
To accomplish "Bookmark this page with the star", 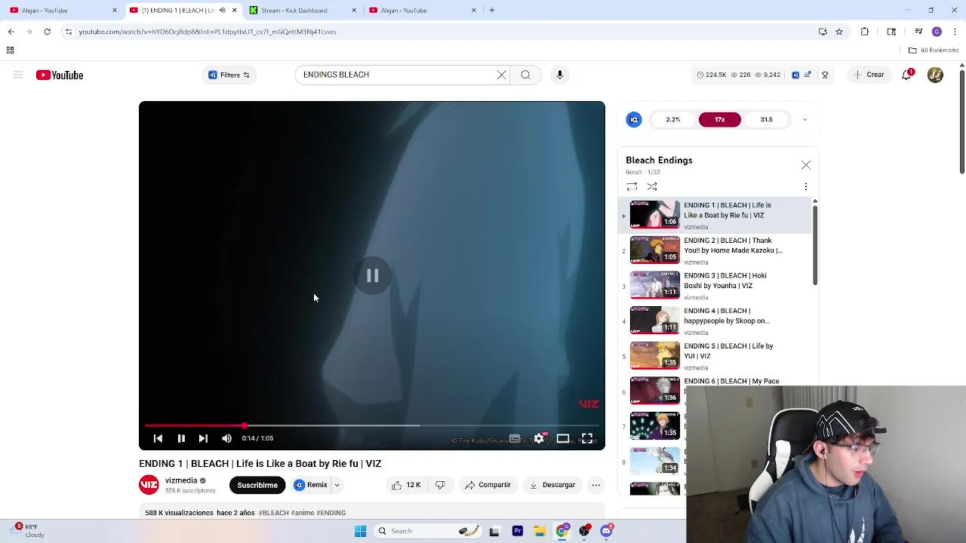I will point(839,32).
